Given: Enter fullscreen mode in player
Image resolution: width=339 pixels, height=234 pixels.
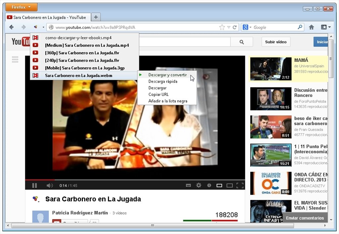Looking at the screenshot, I should point(240,185).
